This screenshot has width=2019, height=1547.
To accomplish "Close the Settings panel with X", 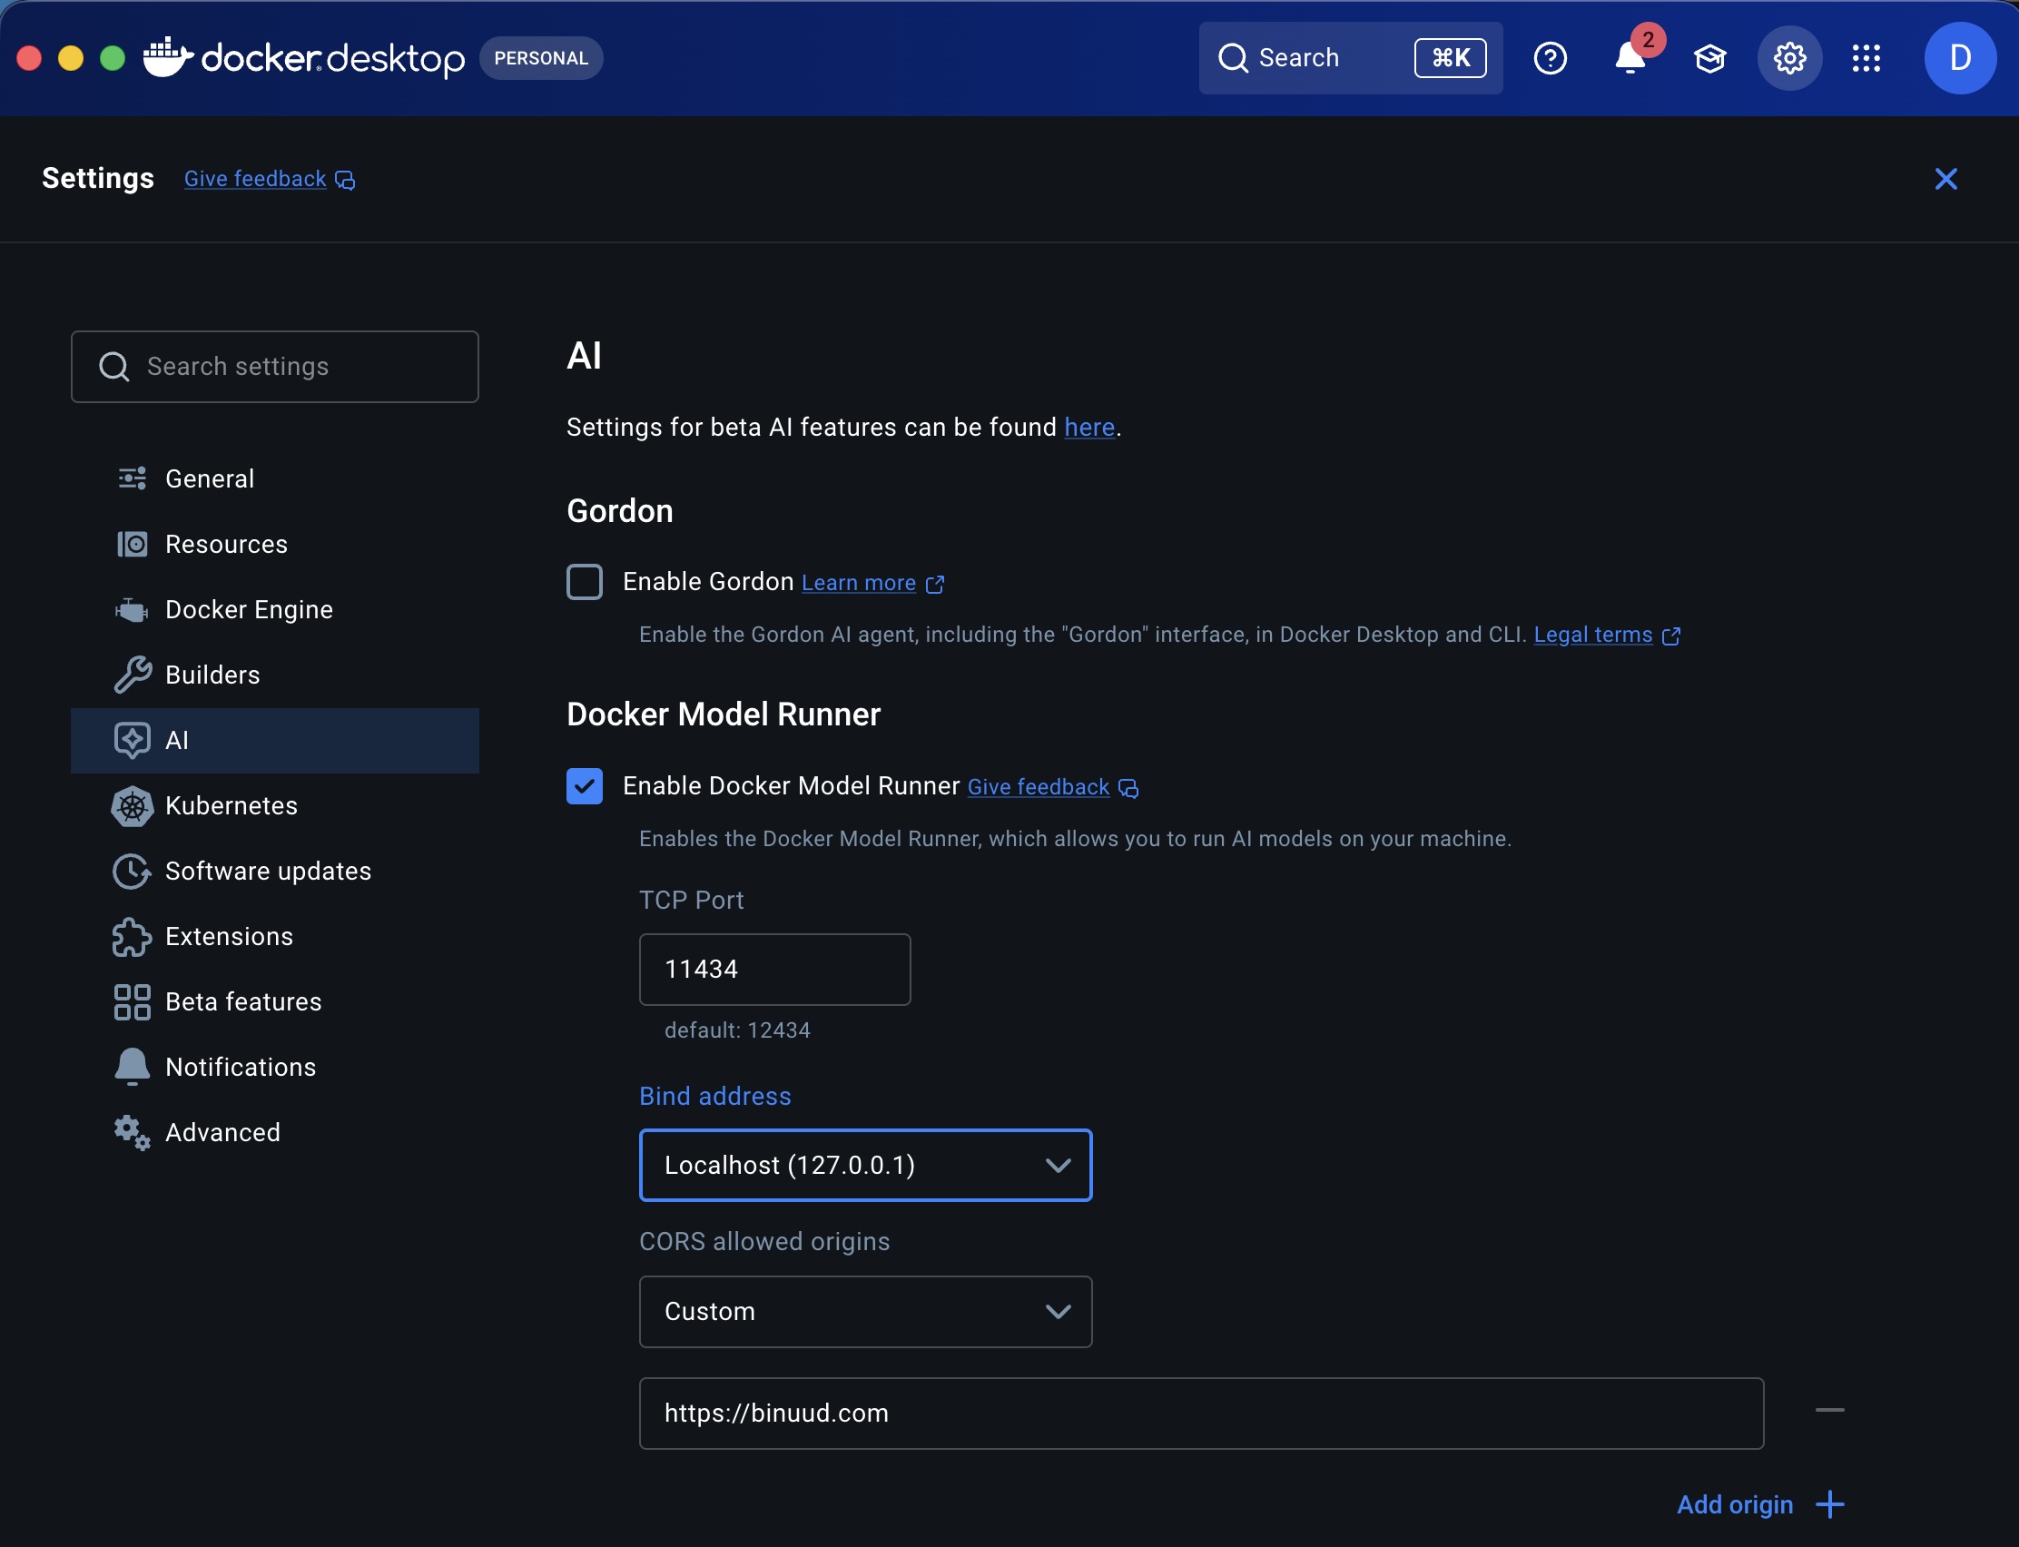I will click(1945, 179).
